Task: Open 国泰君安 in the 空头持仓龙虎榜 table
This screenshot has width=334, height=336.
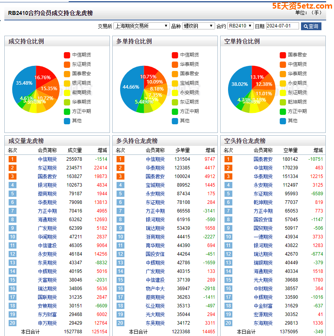Action: click(x=263, y=159)
